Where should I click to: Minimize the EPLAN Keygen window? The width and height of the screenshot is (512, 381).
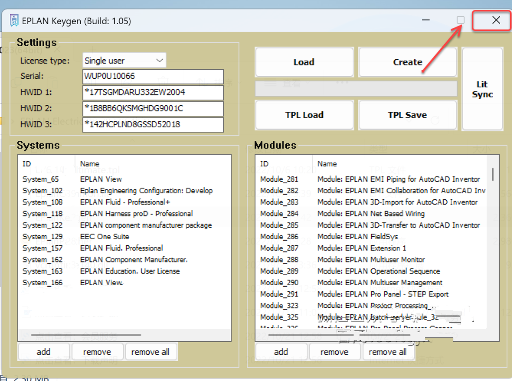point(426,20)
